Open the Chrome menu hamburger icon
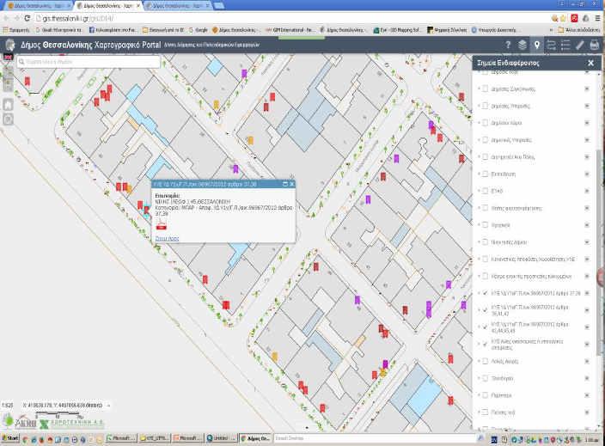 click(x=598, y=18)
